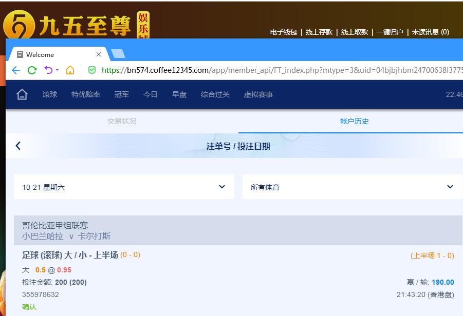Click the match text 小巴兰哈拉 v 卡尔打斯
The width and height of the screenshot is (463, 316).
click(66, 236)
